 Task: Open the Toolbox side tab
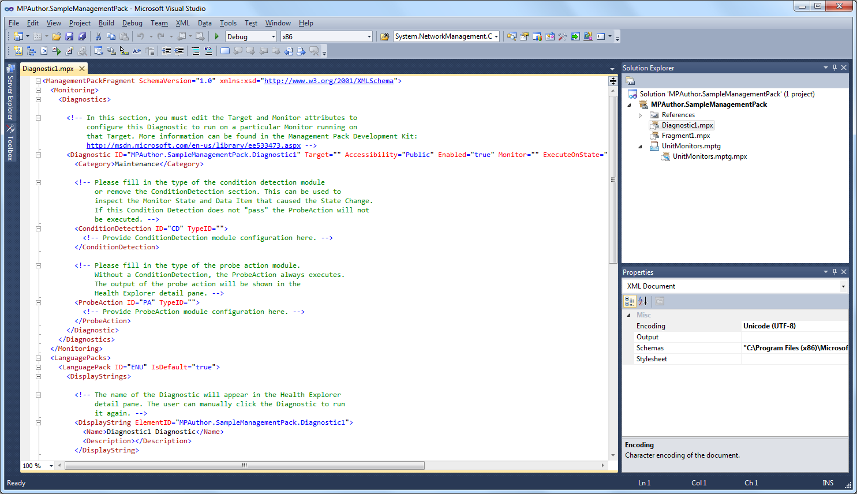[10, 143]
